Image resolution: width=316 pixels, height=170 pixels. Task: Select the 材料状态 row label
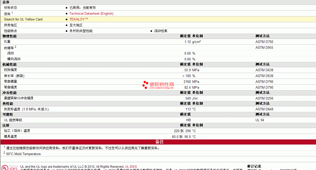[11, 8]
